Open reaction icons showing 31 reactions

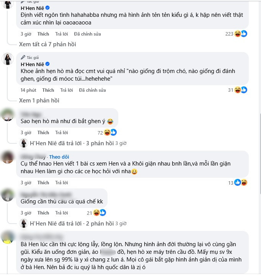point(241,90)
